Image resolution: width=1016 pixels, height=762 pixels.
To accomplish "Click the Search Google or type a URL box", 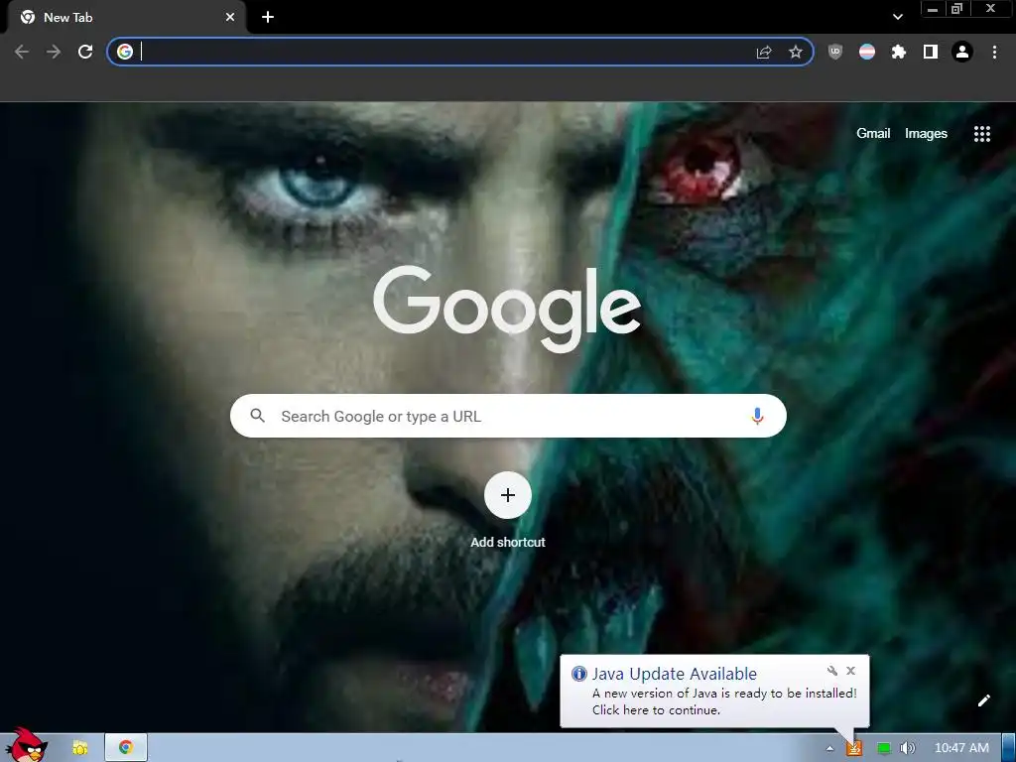I will point(508,416).
